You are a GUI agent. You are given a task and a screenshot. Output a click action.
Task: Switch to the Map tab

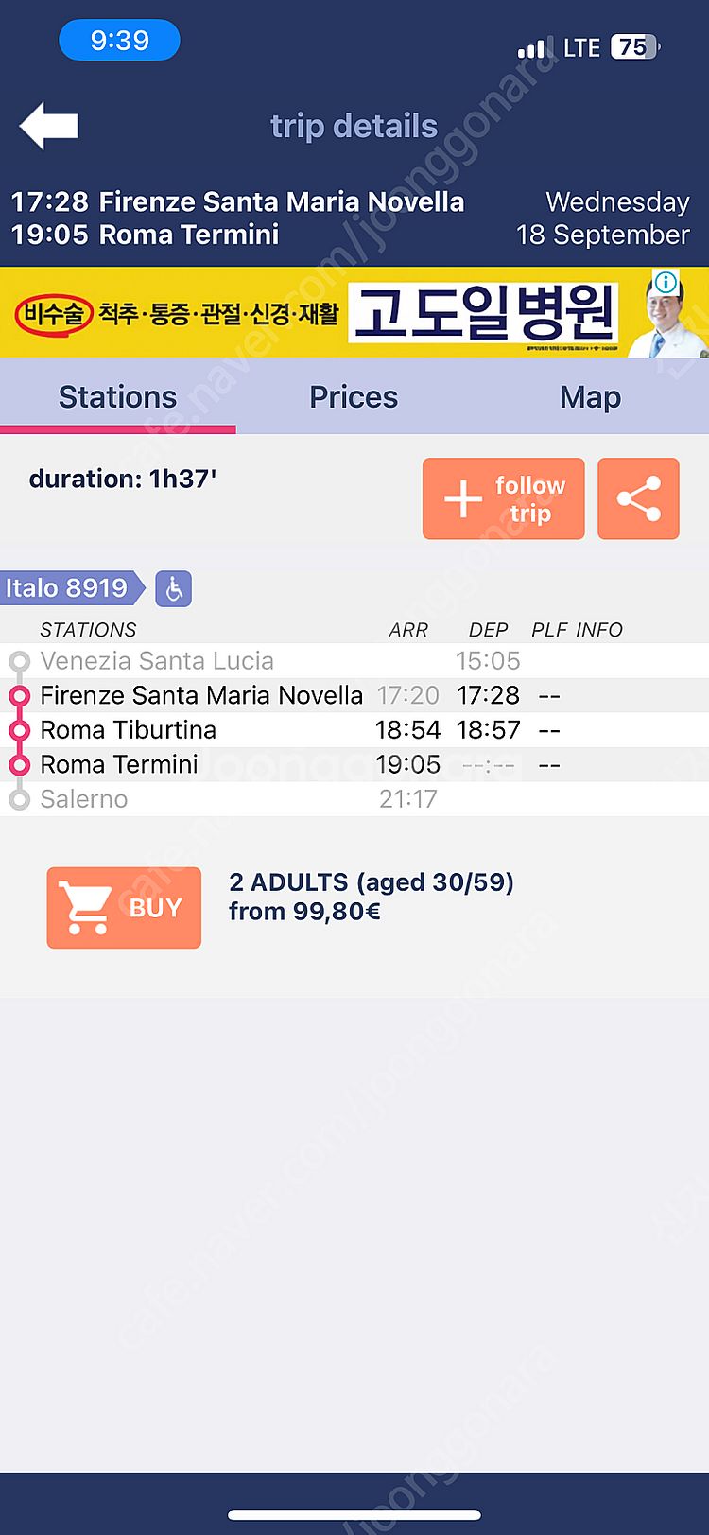[x=590, y=397]
